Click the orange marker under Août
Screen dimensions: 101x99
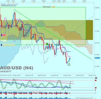(x=13, y=3)
